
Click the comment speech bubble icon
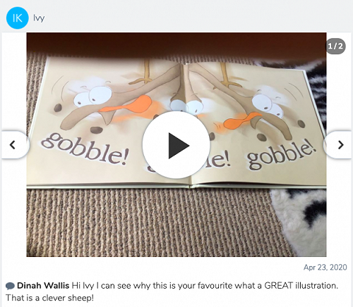coord(10,286)
